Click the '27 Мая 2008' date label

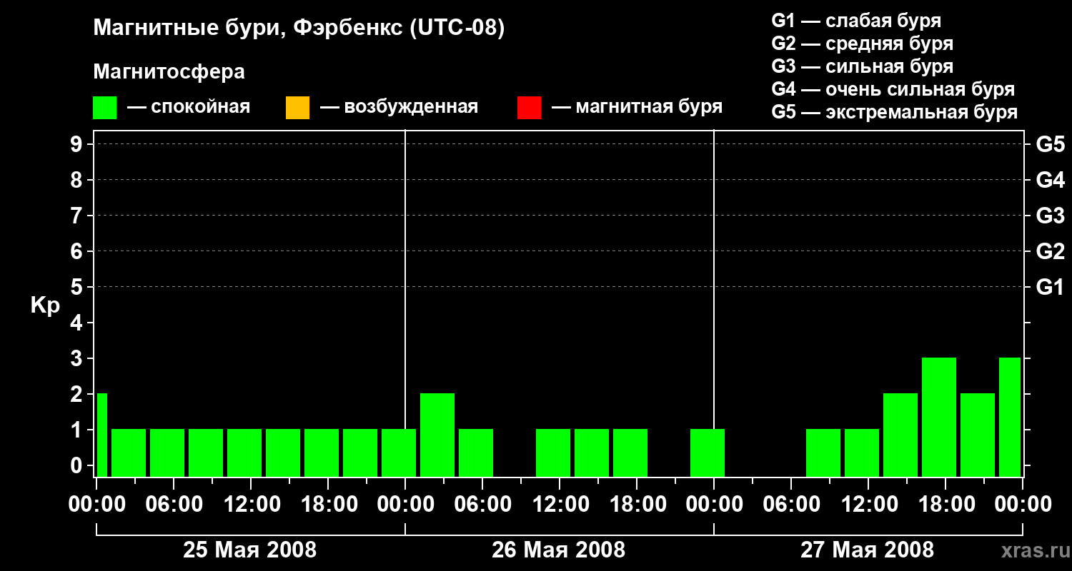868,550
